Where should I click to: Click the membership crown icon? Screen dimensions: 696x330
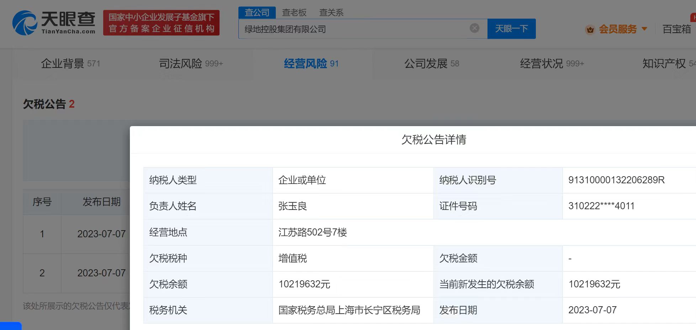[590, 29]
